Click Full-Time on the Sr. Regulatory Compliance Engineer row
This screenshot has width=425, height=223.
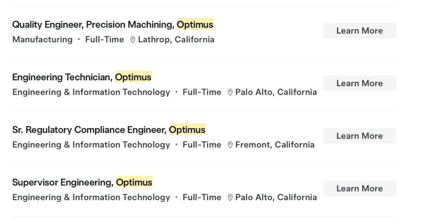point(202,145)
